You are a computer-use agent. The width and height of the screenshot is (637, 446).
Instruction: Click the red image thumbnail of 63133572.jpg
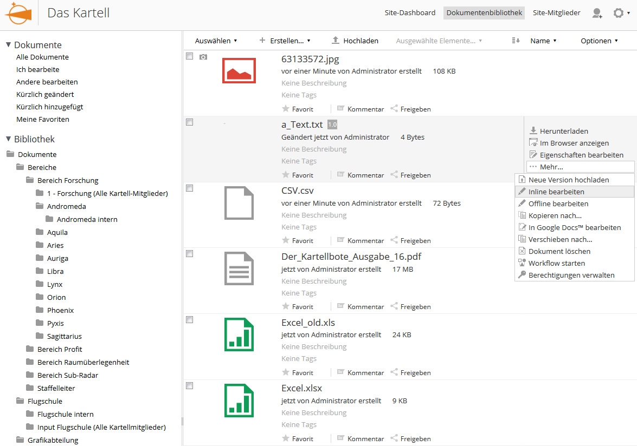tap(239, 70)
